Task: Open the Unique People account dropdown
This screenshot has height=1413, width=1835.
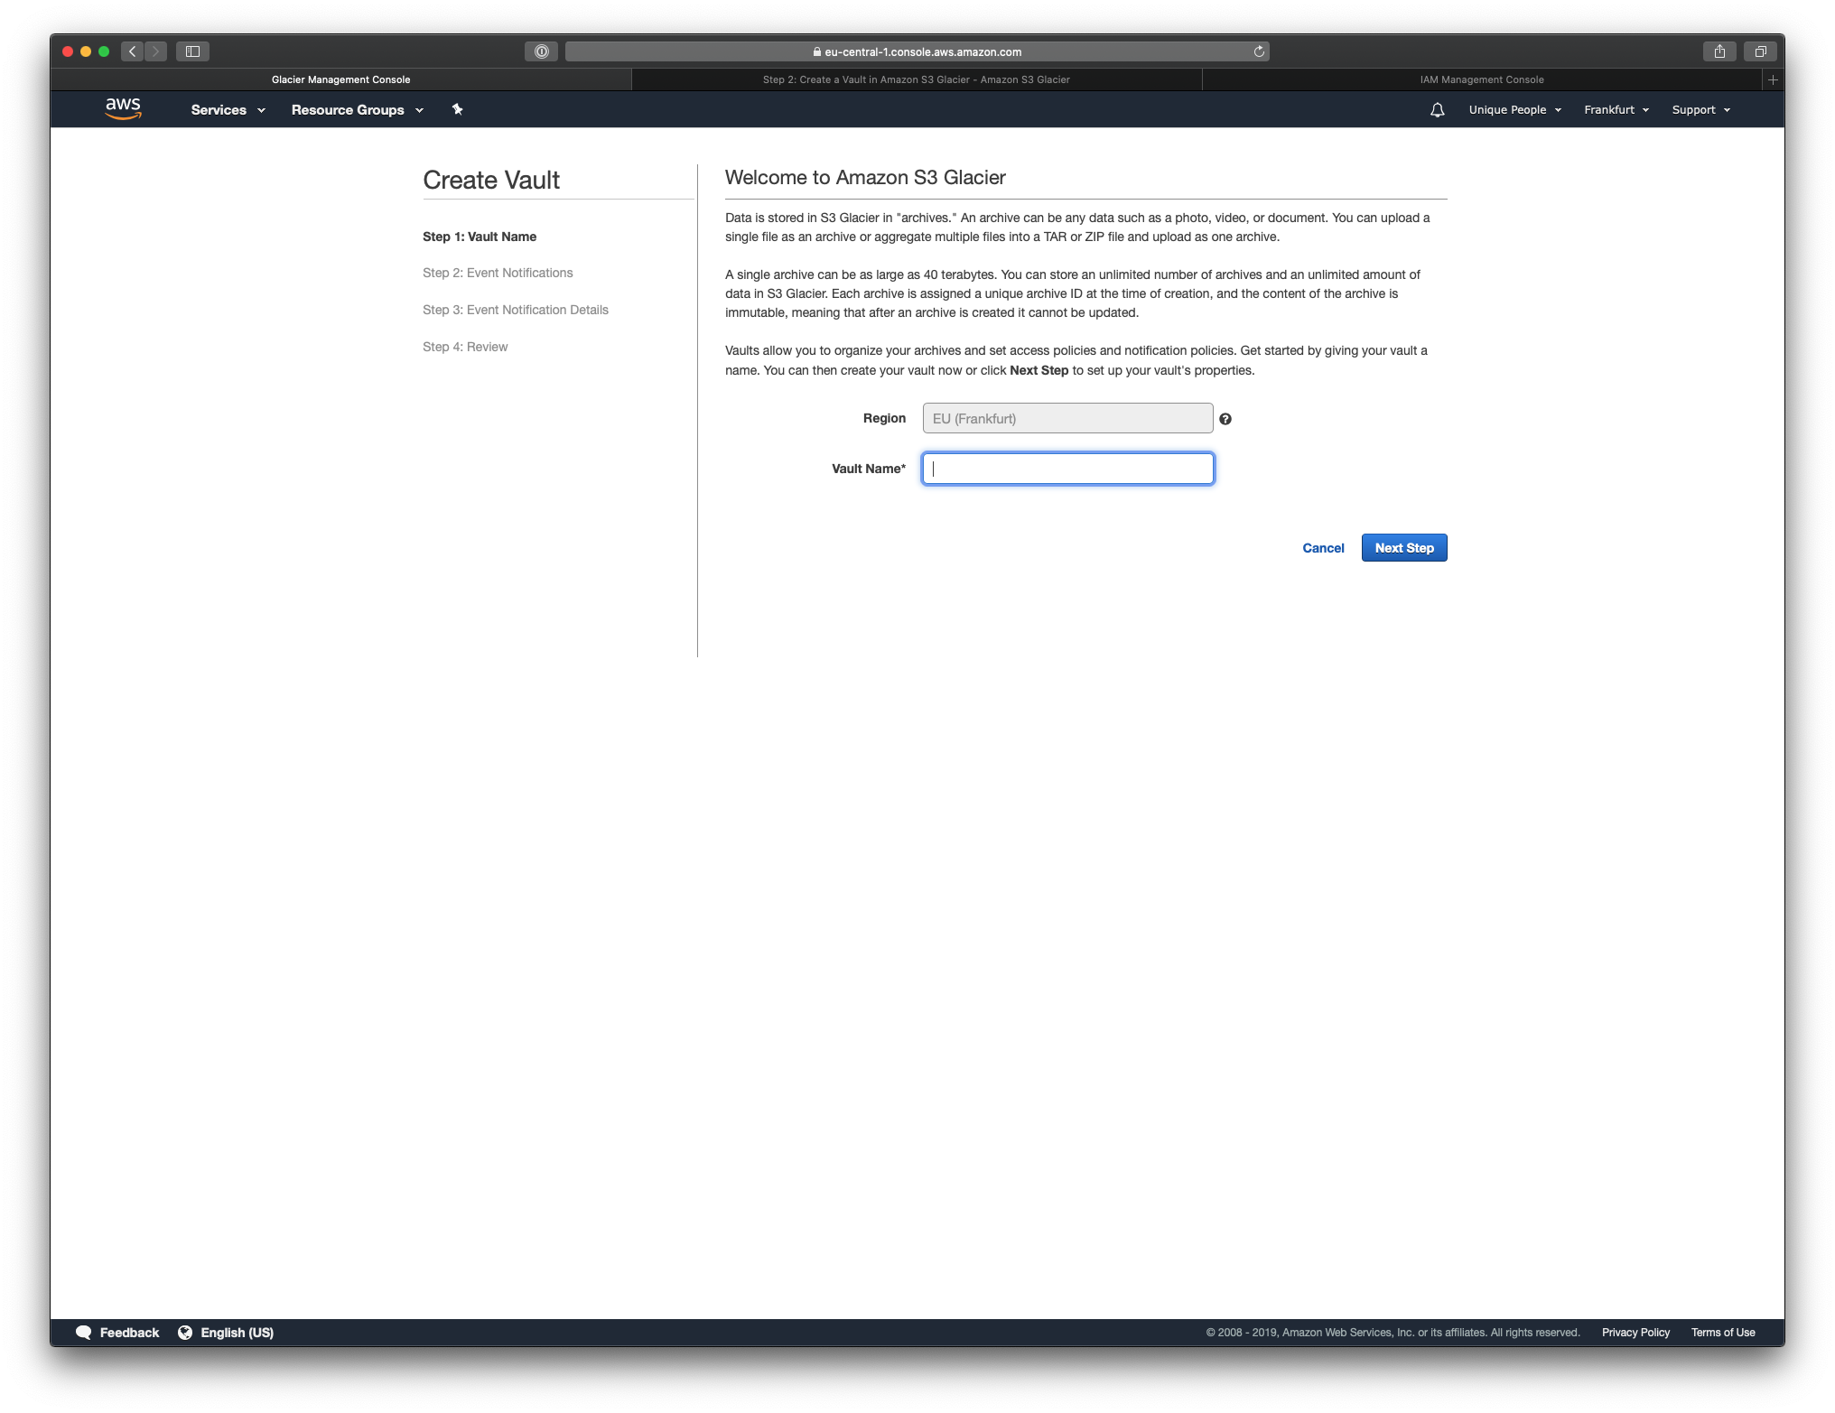Action: (1514, 110)
